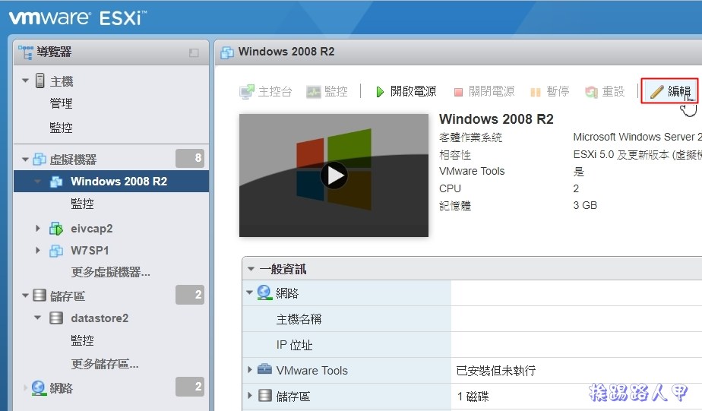Power on the VM (開啟電源)

(406, 92)
